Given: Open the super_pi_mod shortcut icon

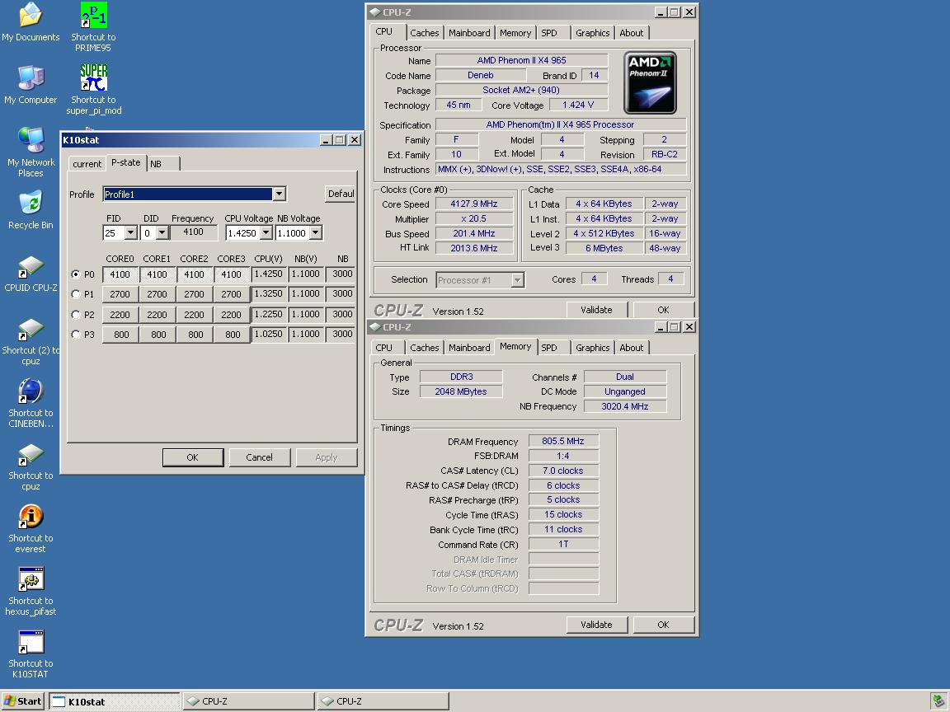Looking at the screenshot, I should pyautogui.click(x=93, y=78).
